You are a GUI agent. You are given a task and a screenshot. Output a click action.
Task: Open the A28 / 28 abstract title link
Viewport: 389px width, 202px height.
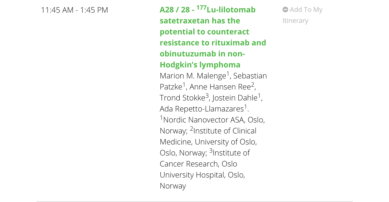point(213,37)
